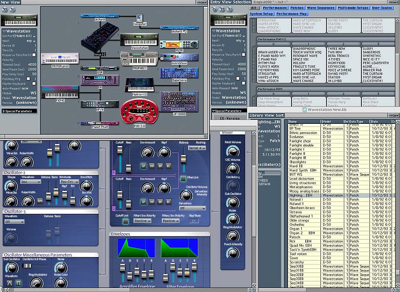This screenshot has width=400, height=292.
Task: Open the Out Port dropdown in New View
Action: click(x=25, y=36)
